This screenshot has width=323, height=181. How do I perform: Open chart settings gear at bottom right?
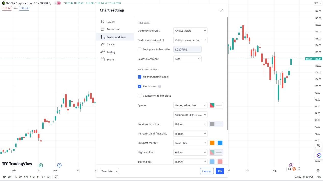(x=318, y=171)
